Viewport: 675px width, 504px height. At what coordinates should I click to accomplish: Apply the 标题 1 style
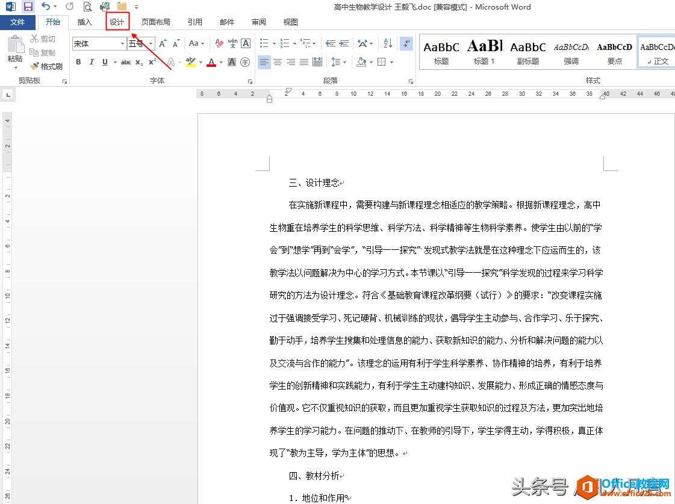point(485,52)
